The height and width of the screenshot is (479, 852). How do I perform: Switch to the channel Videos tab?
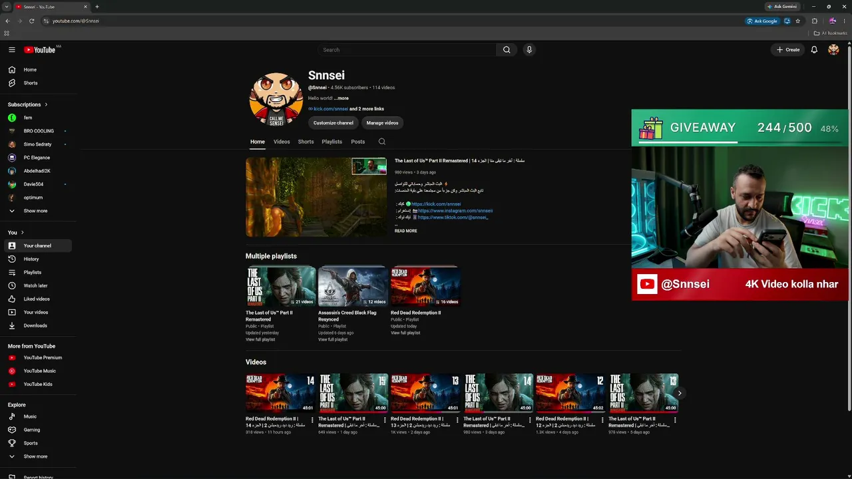pyautogui.click(x=282, y=142)
